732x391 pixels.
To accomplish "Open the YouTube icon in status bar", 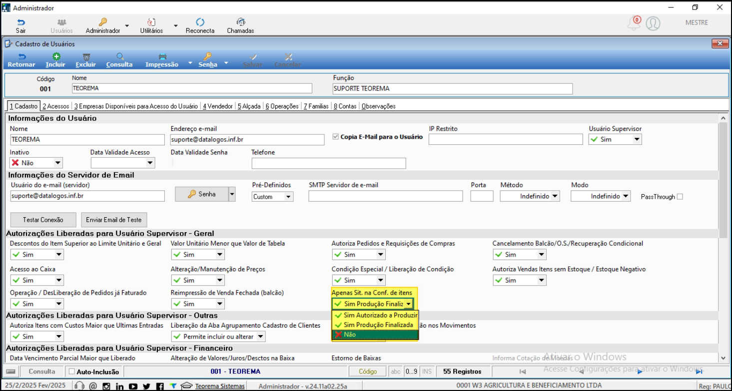I will tap(133, 386).
